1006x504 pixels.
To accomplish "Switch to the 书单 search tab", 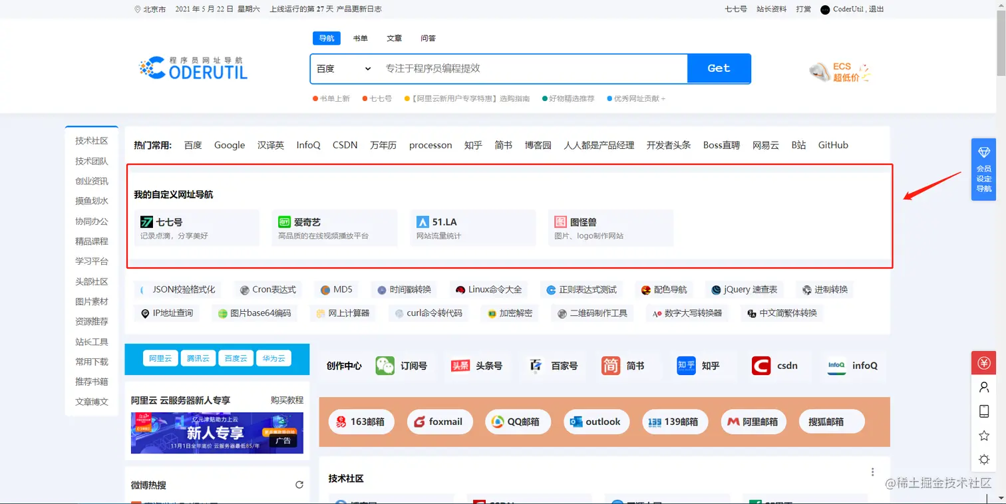I will [x=361, y=38].
